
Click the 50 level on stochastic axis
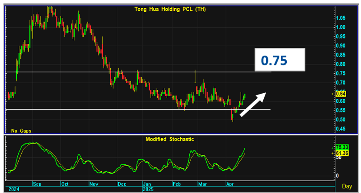[338, 157]
